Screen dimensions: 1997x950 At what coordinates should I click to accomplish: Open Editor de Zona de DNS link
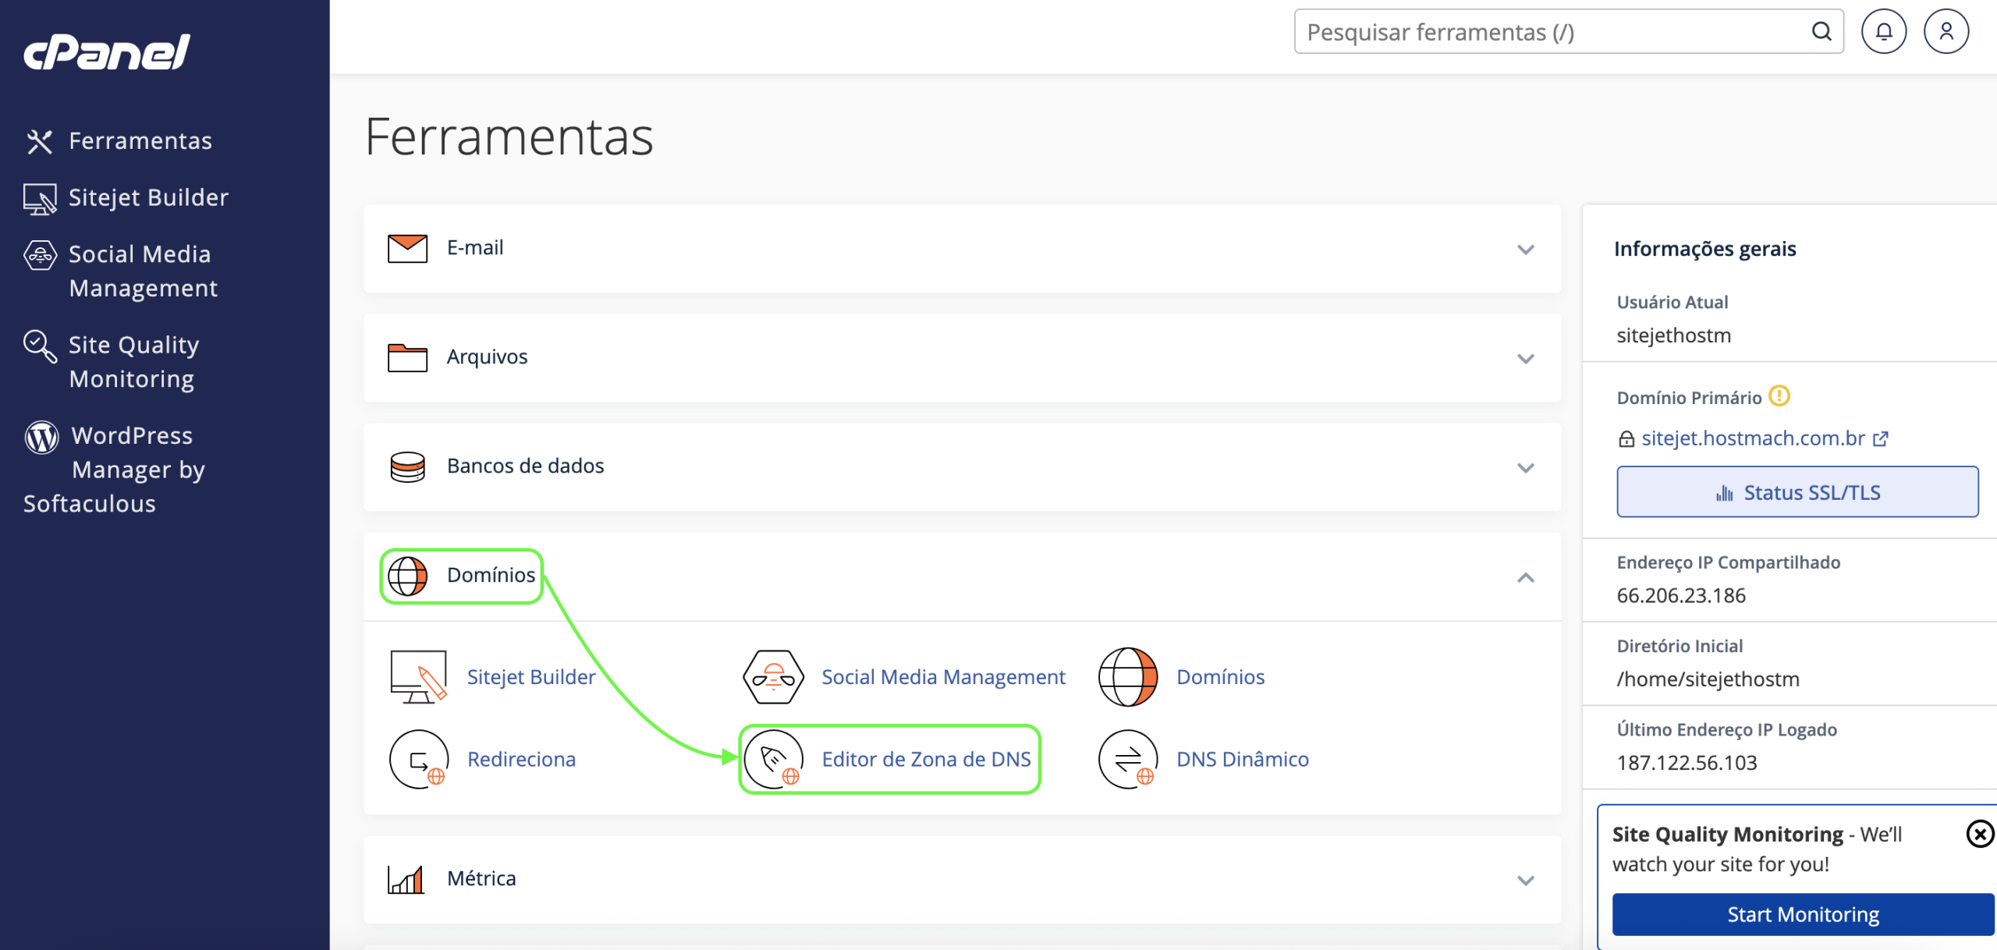point(927,759)
